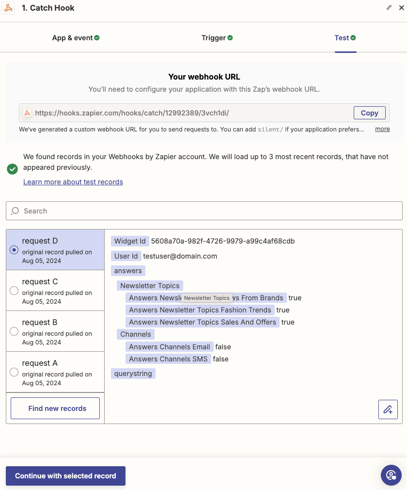The image size is (407, 490).
Task: Open the Zapier assistant circle icon
Action: [391, 475]
